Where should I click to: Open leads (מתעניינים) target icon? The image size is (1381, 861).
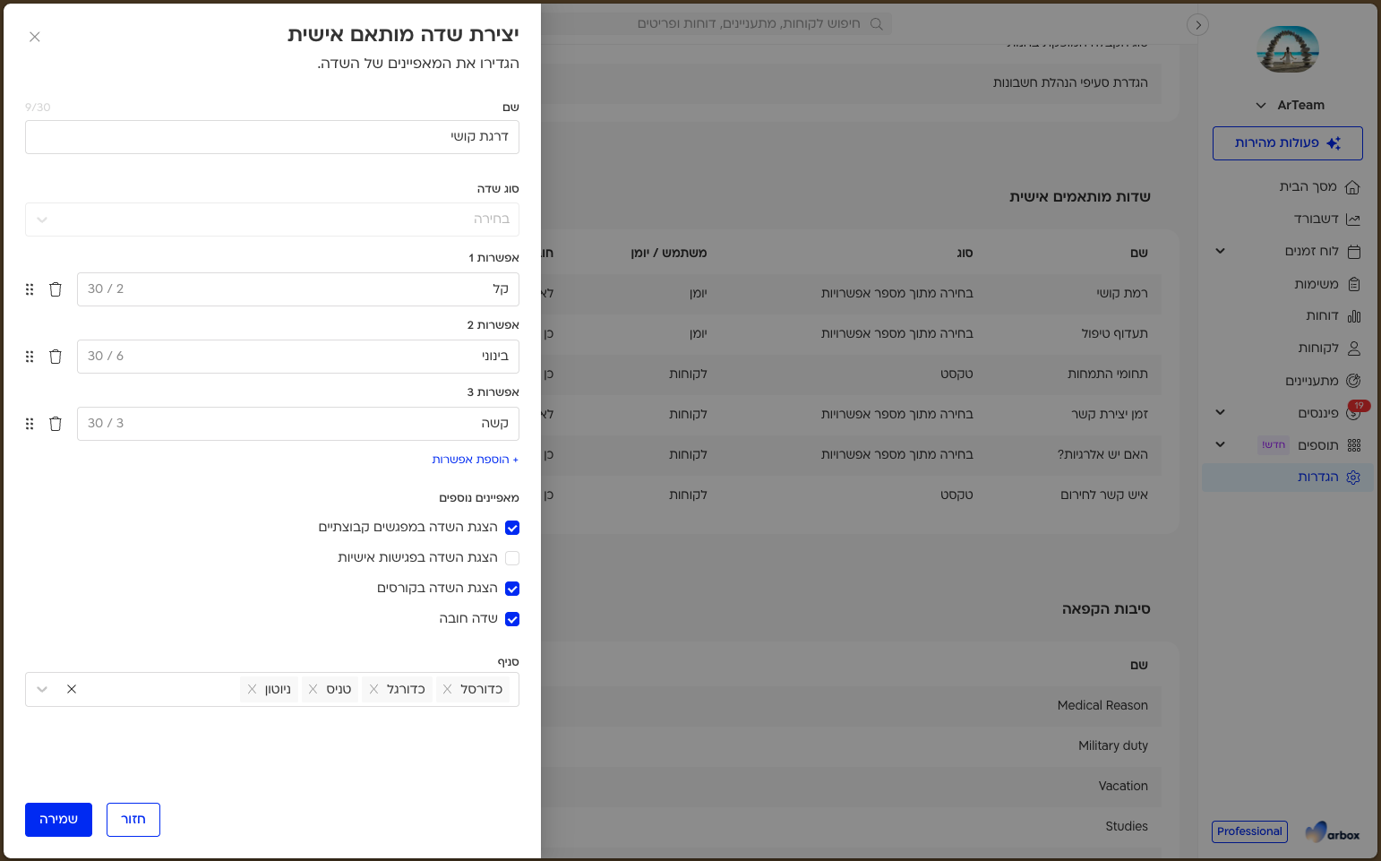tap(1353, 381)
